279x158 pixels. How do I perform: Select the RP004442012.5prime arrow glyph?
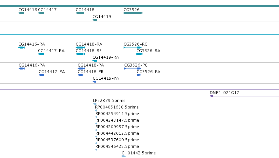click(96, 137)
